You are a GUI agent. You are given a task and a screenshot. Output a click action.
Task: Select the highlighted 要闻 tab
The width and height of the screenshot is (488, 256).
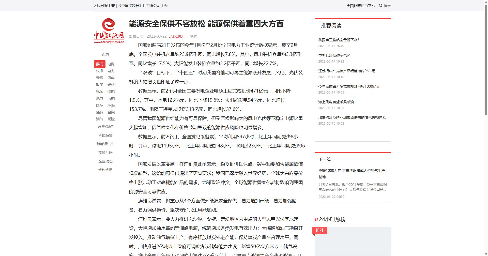click(x=100, y=64)
